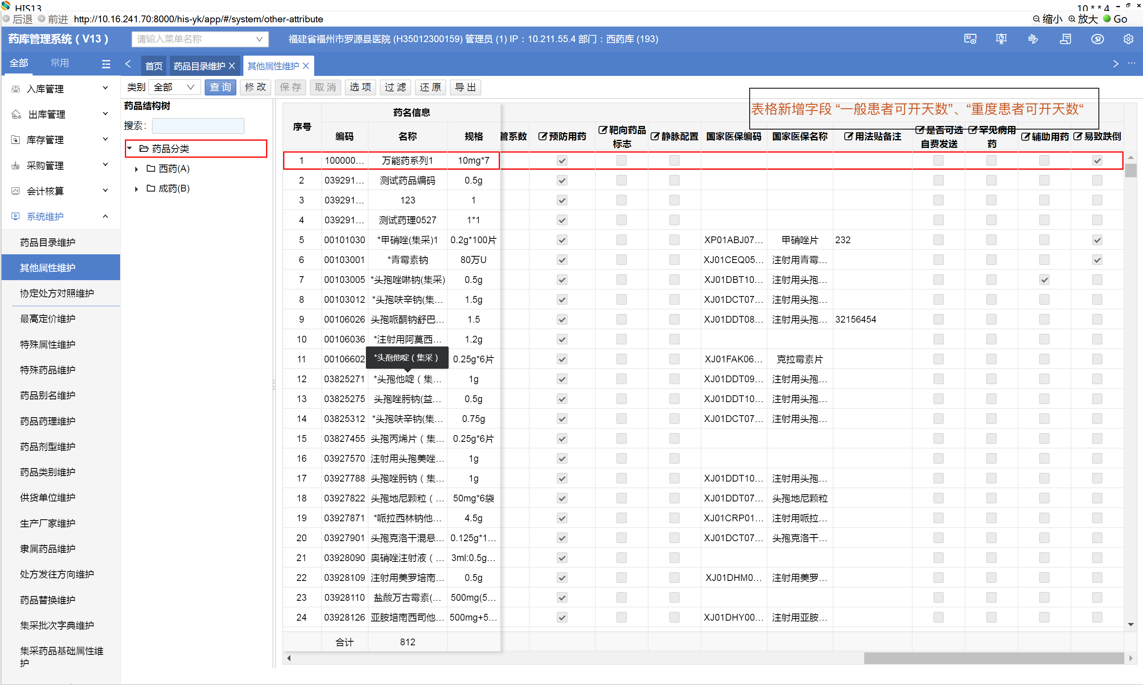Close the 药品目录维护 tab
The height and width of the screenshot is (685, 1143).
pos(232,66)
